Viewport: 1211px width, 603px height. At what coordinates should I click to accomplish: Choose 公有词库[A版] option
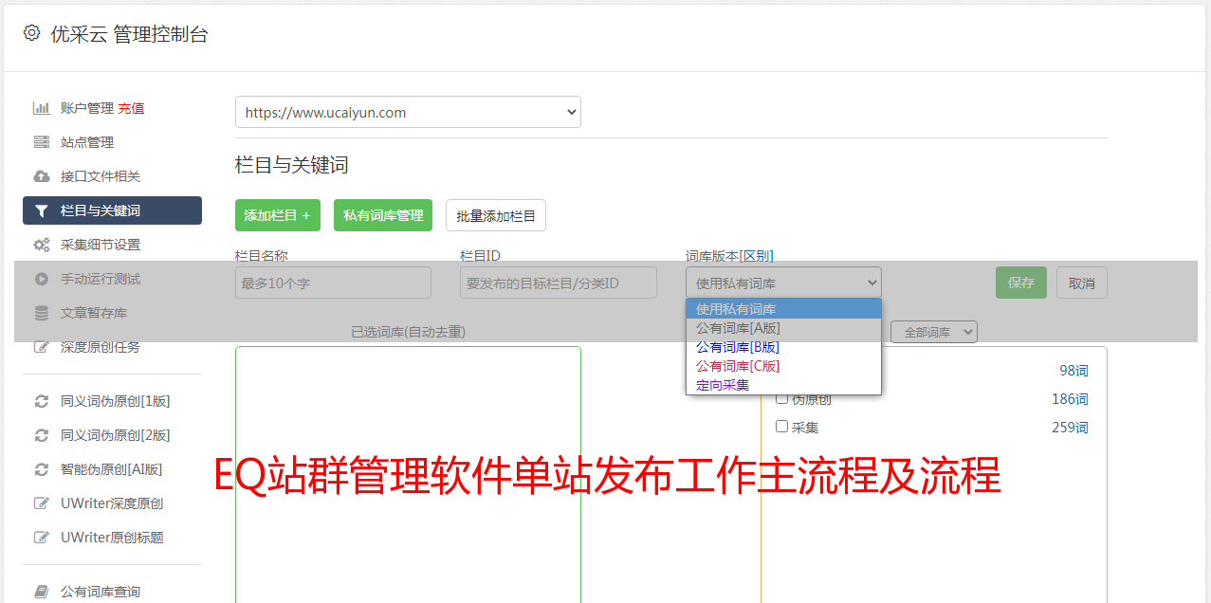pos(783,328)
